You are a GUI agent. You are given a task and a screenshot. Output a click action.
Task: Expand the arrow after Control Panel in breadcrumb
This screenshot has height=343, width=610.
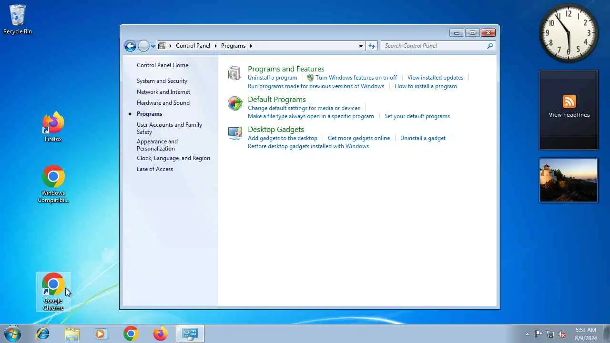tap(215, 46)
